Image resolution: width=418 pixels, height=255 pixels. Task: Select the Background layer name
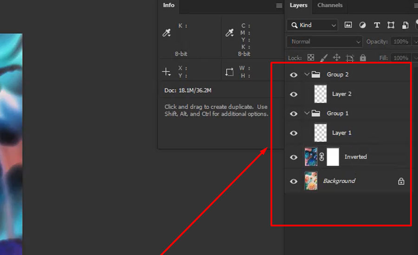coord(339,181)
